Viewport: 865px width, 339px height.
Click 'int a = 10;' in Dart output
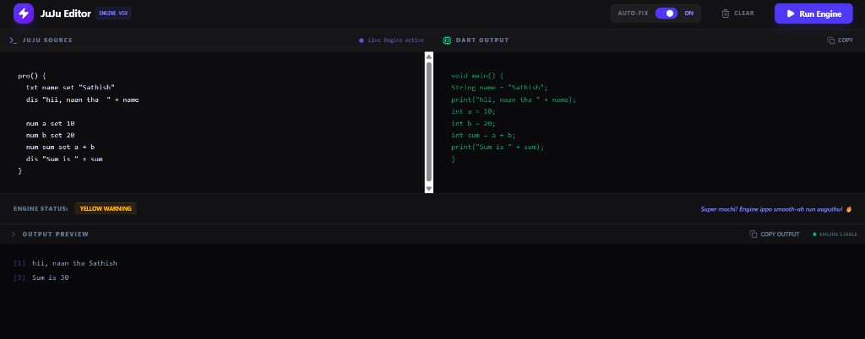click(473, 111)
